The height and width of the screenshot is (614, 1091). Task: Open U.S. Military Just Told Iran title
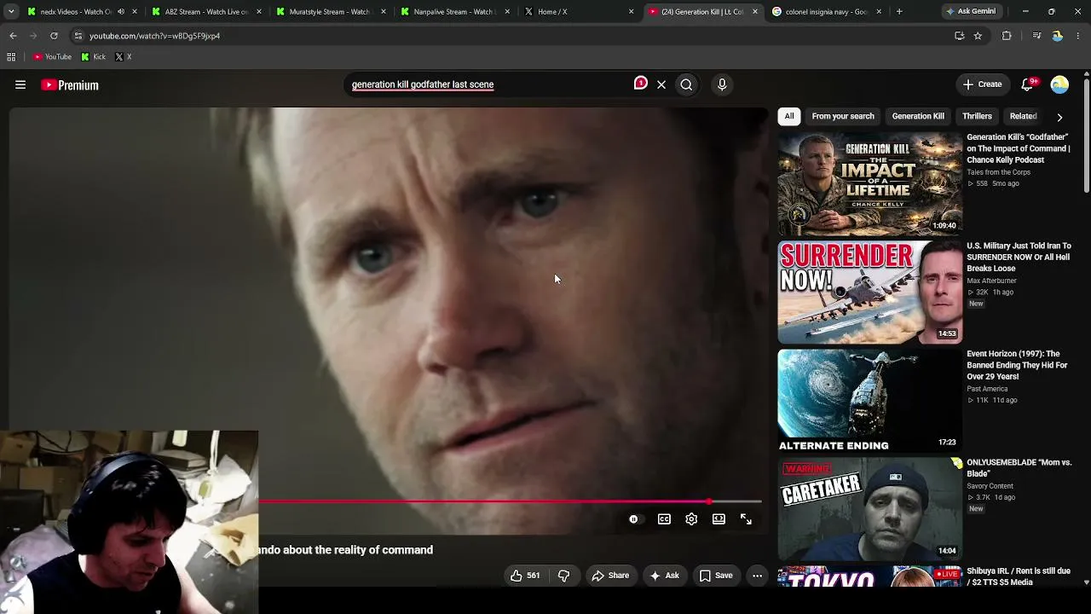1019,257
